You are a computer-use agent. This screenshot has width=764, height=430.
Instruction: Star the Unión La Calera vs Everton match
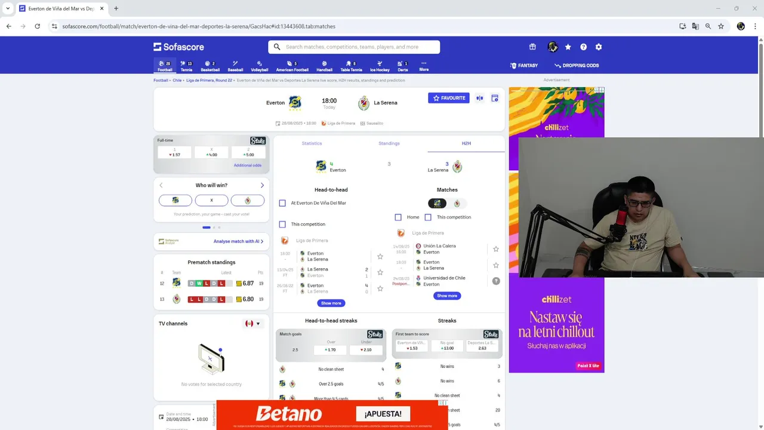pyautogui.click(x=495, y=249)
